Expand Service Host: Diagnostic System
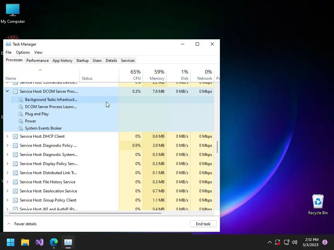The width and height of the screenshot is (334, 250). pos(7,155)
